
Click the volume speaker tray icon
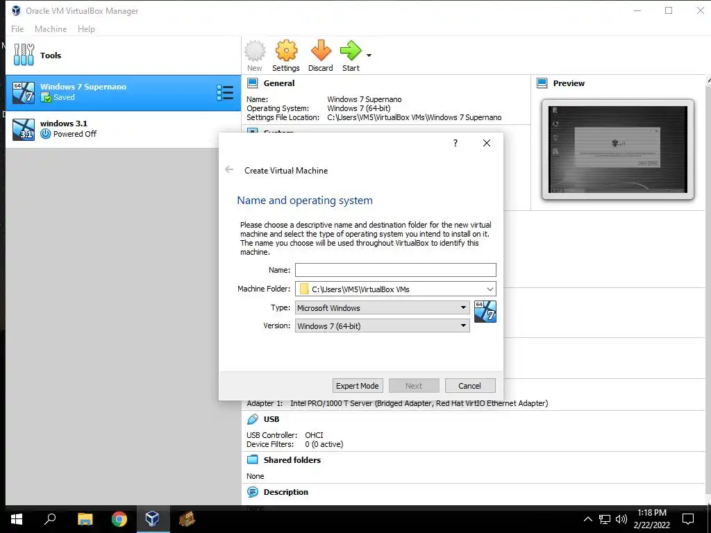pyautogui.click(x=621, y=519)
